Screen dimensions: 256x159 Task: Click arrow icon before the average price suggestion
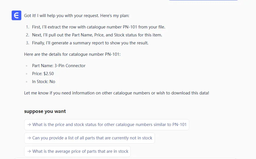pos(29,151)
